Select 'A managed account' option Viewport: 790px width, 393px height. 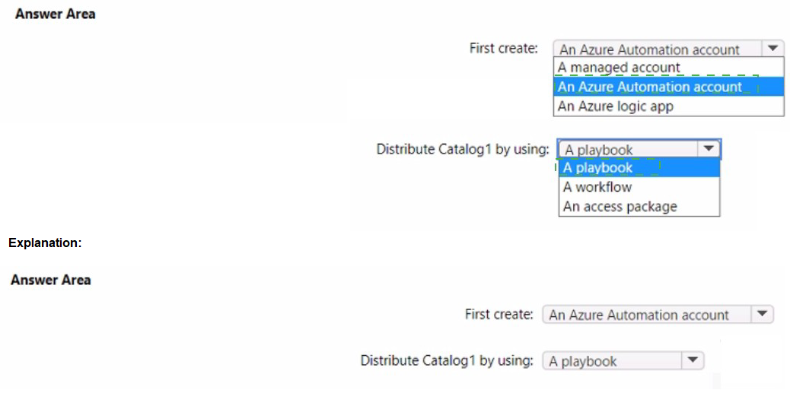[x=668, y=68]
